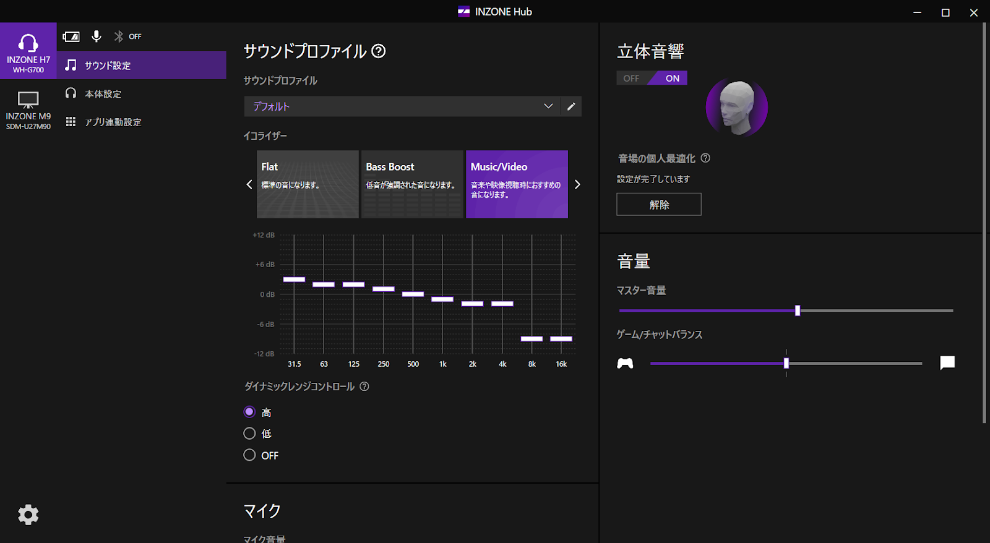990x543 pixels.
Task: Select OFF dynamic range control
Action: (x=249, y=455)
